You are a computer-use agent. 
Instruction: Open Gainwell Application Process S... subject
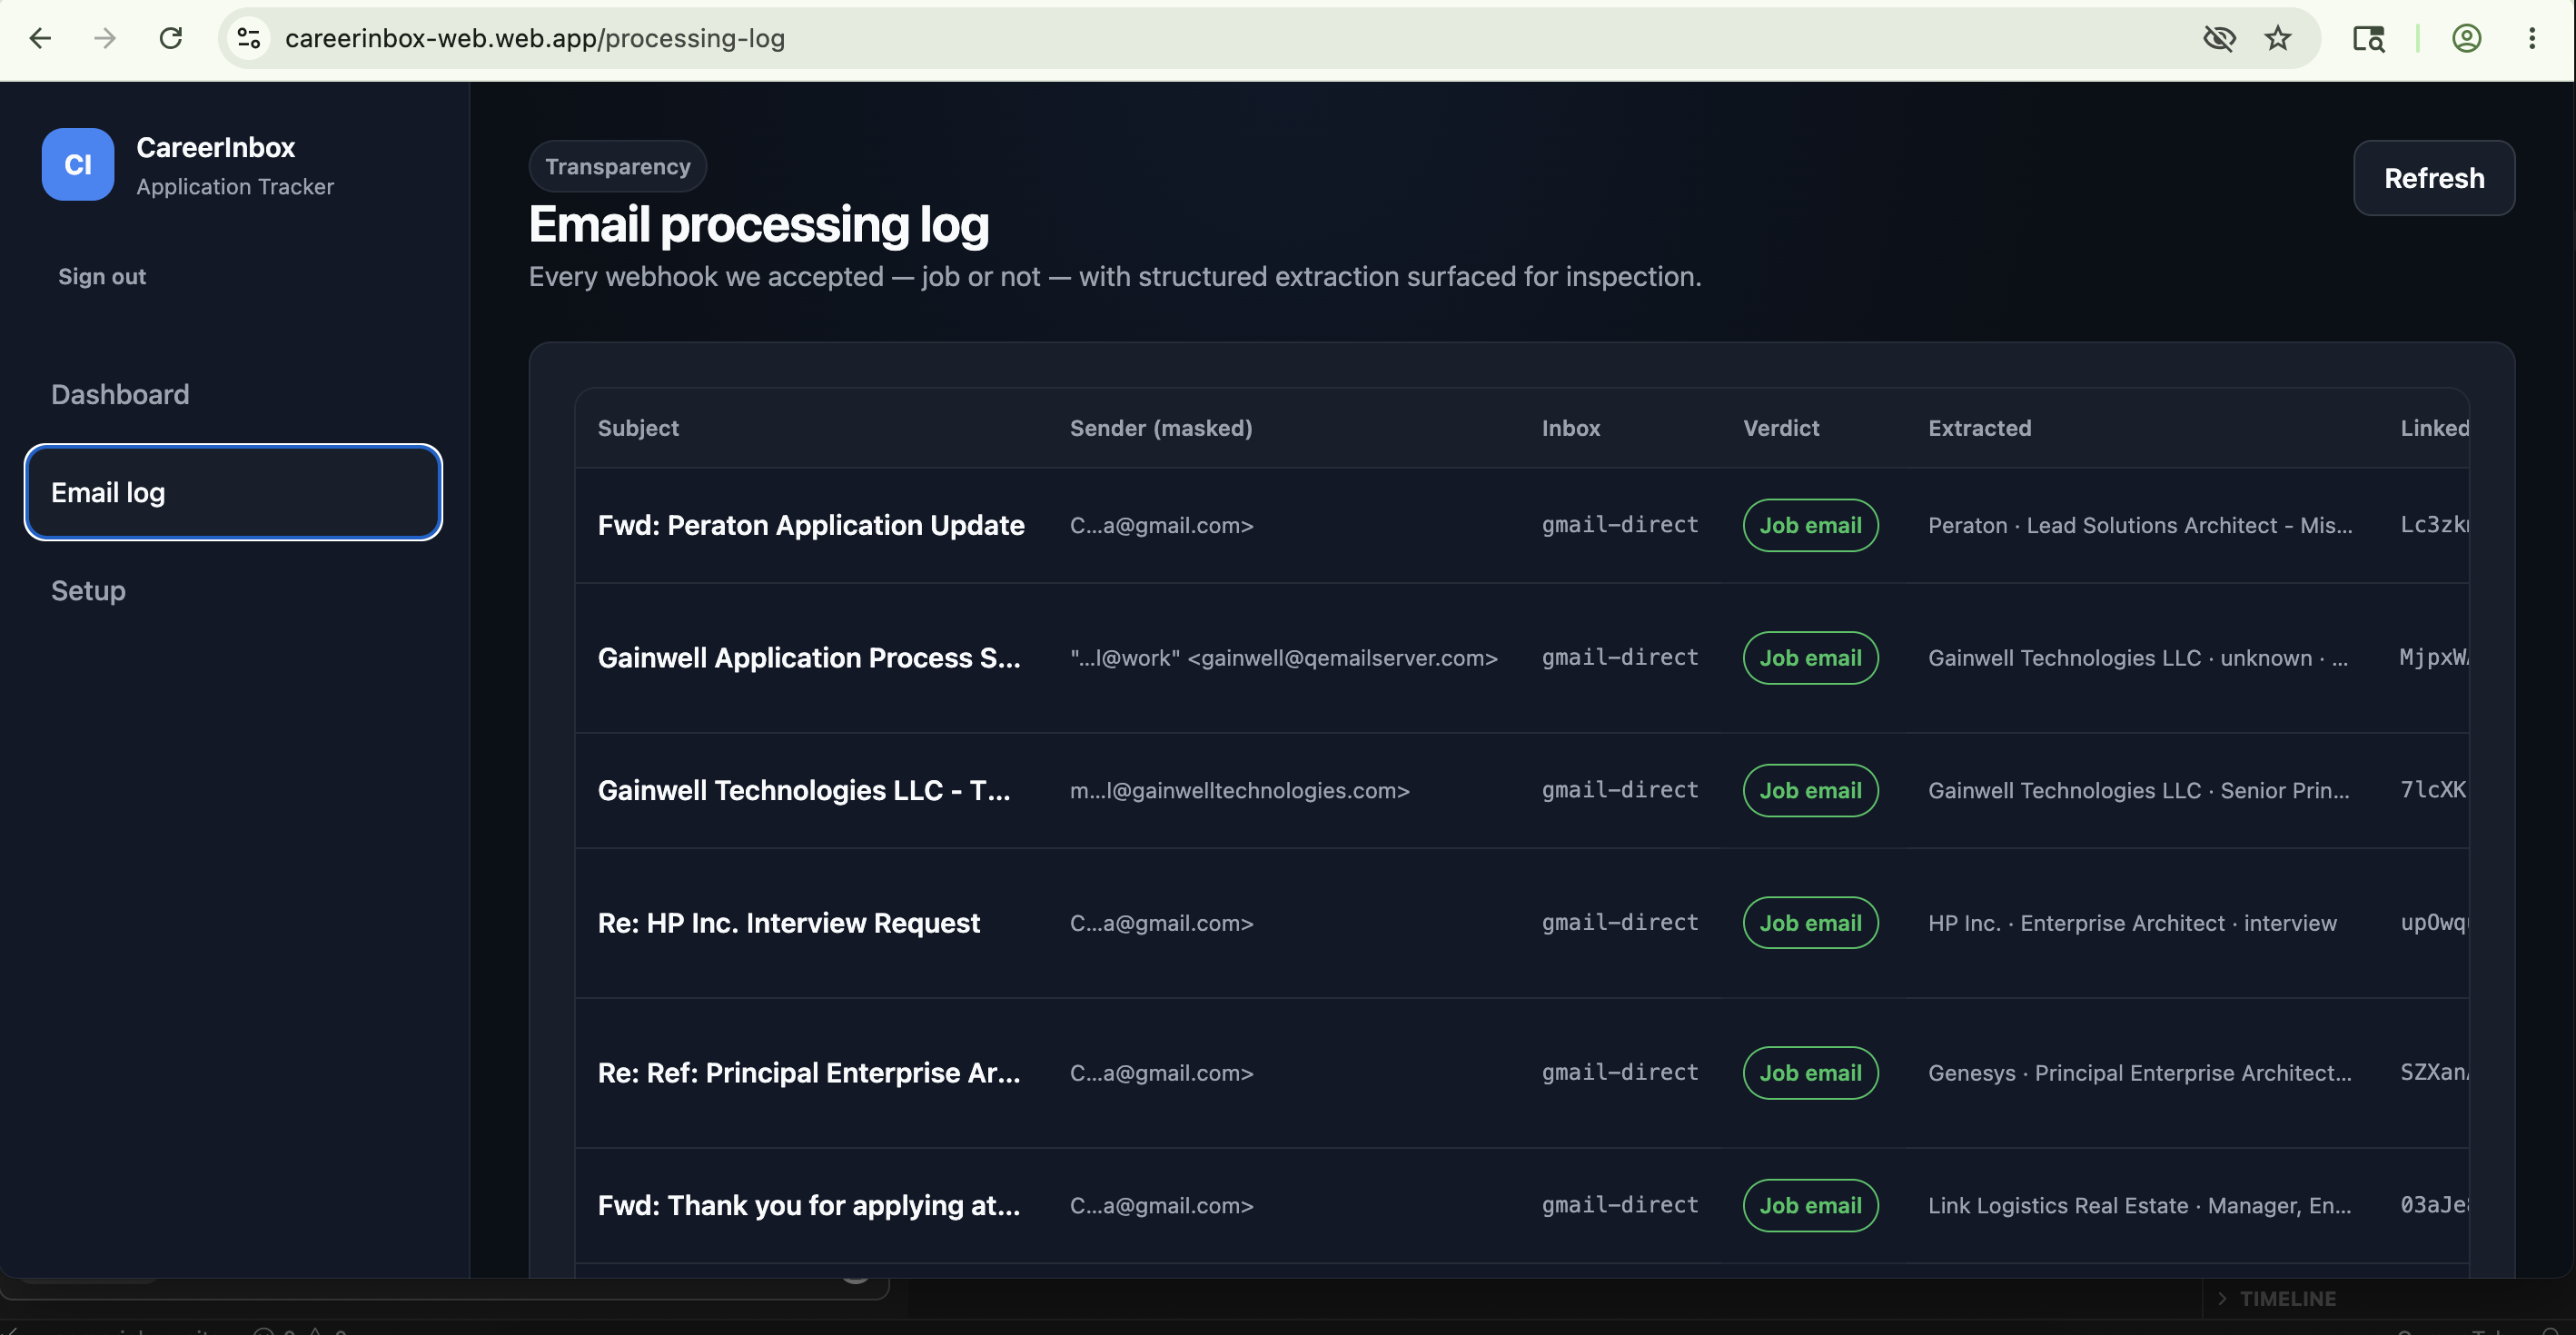(809, 658)
